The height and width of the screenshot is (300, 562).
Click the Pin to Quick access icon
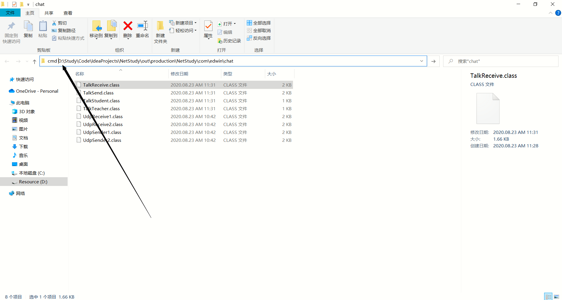click(11, 26)
